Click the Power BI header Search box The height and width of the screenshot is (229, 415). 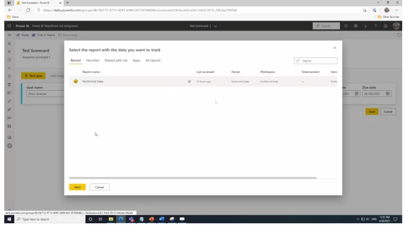coord(326,26)
